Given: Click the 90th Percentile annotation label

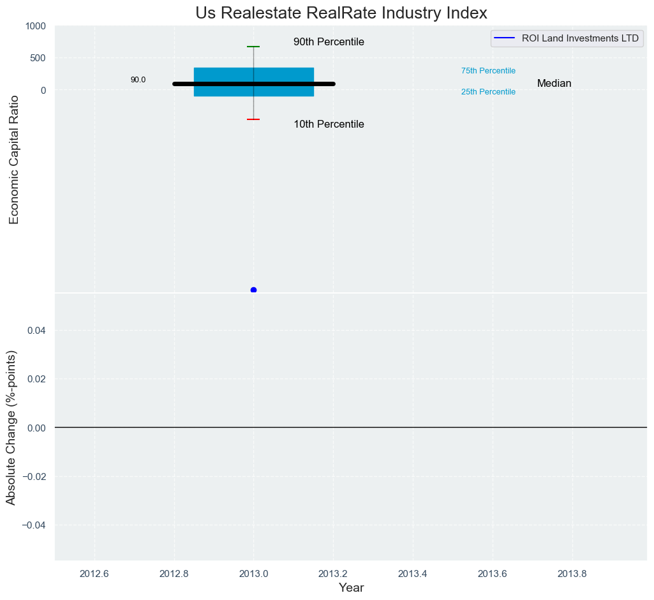Looking at the screenshot, I should (x=329, y=42).
